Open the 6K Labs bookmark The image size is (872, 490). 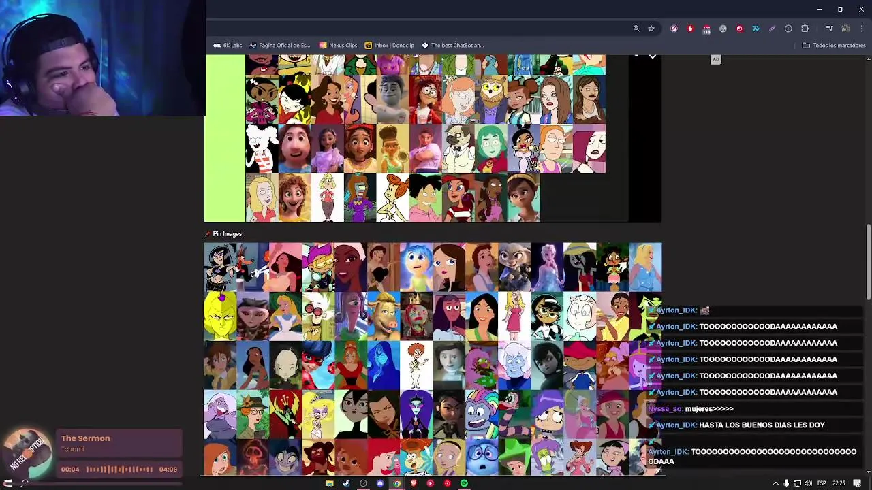pos(228,46)
